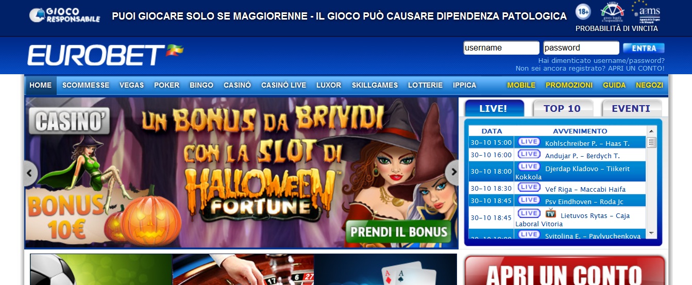The image size is (692, 285).
Task: Click the 18+ age restriction icon
Action: coord(583,11)
